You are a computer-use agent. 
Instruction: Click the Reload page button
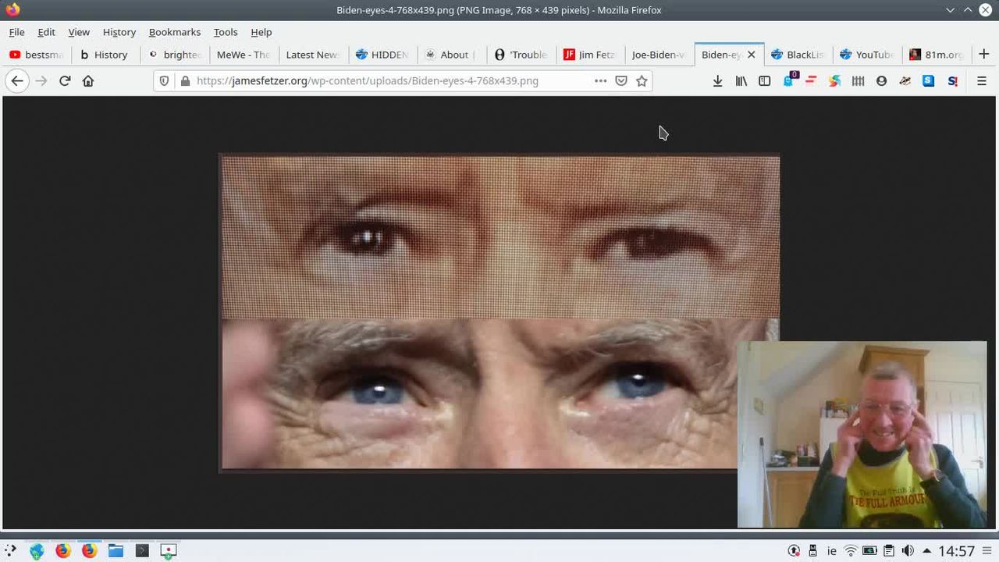coord(65,80)
